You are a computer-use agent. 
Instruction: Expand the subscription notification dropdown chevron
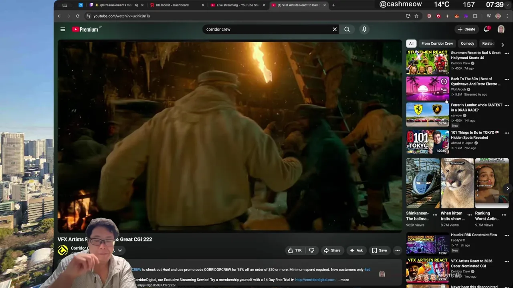[119, 250]
